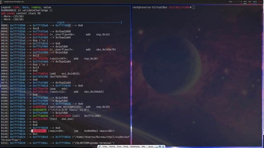Click '(add esi,0x14815)' instruction at offset 0064
This screenshot has width=264, height=148.
[65, 74]
